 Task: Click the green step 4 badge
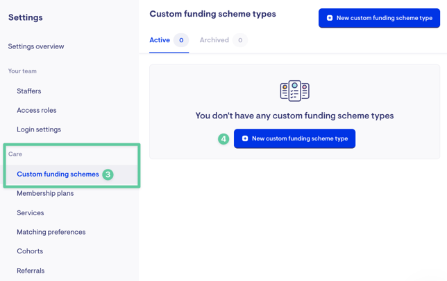point(223,139)
